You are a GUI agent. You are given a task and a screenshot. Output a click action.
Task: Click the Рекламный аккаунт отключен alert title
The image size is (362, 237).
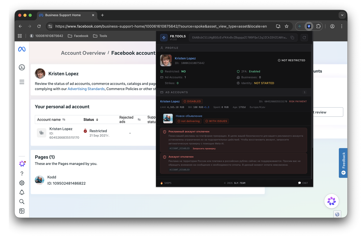pos(189,132)
